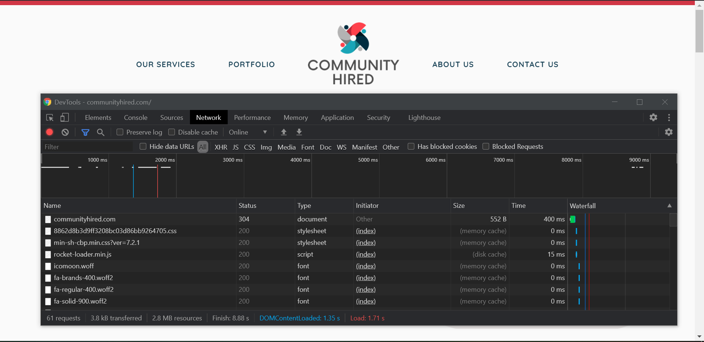
Task: Check the Disable cache option
Action: click(172, 132)
